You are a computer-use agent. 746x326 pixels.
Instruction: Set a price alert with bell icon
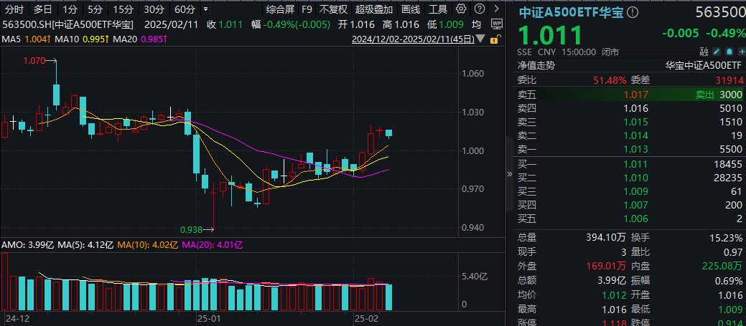[728, 52]
